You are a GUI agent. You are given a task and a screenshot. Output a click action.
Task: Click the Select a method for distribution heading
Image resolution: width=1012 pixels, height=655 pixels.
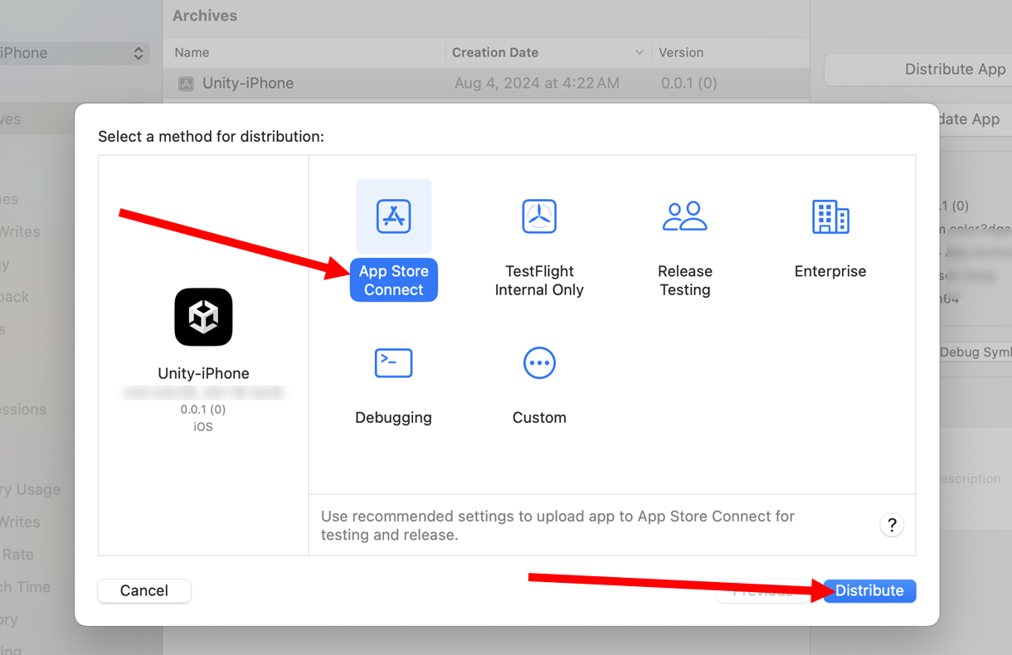click(211, 136)
